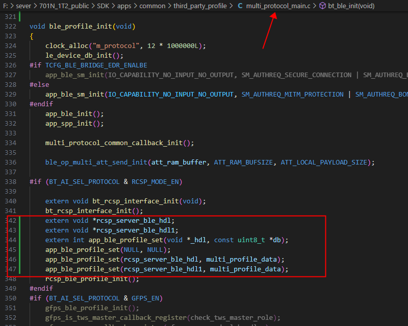
Task: Click multi_profile_data on line 346
Action: (241, 260)
